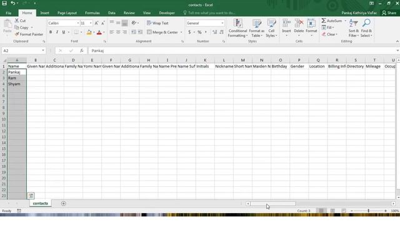
Task: Switch to the Developer tab
Action: click(x=167, y=12)
